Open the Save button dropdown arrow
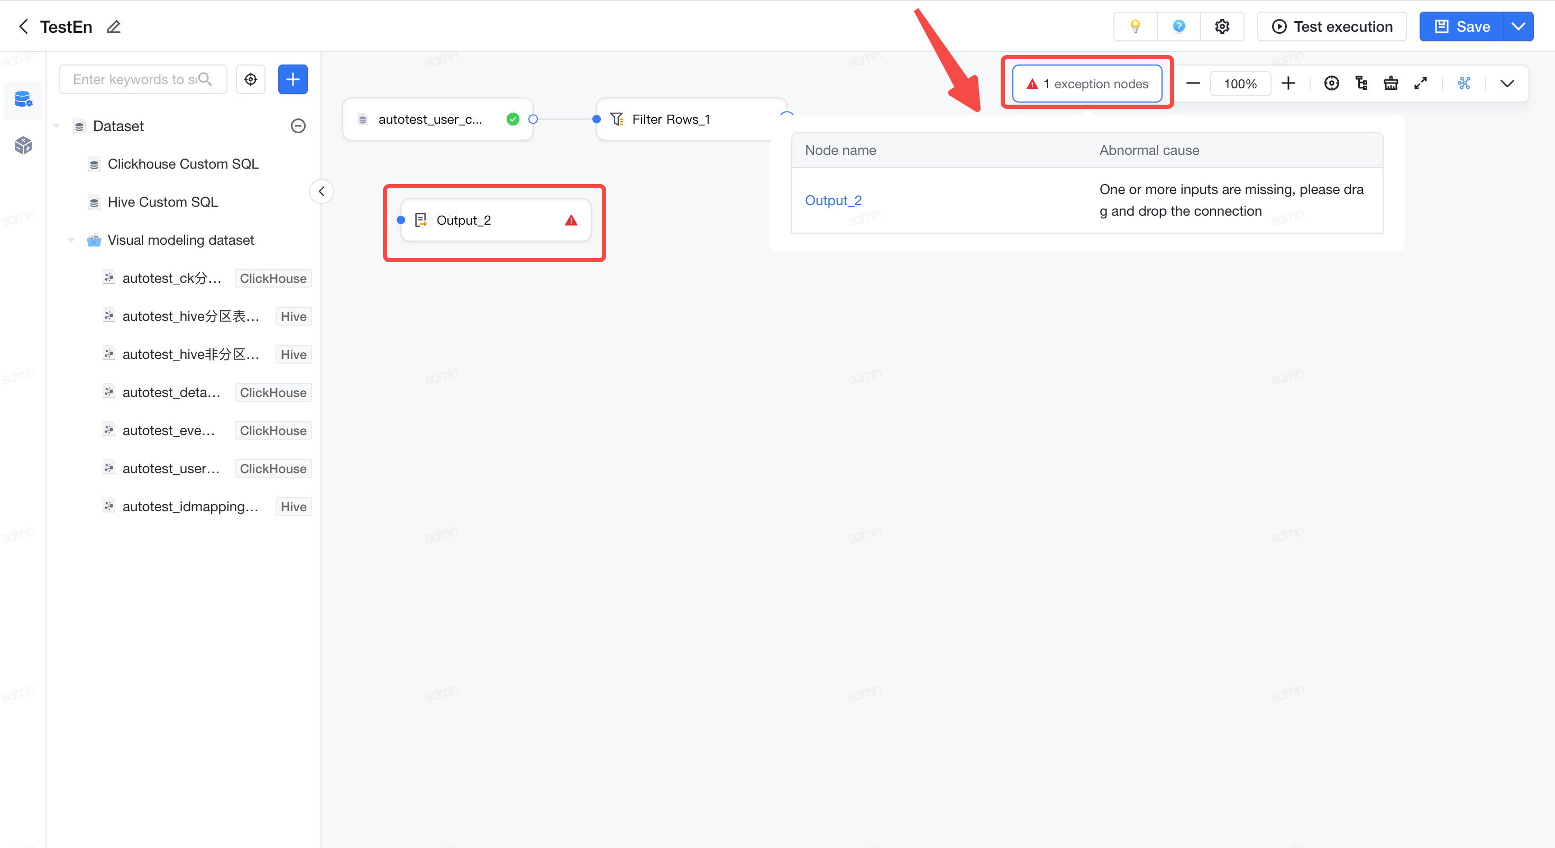 (1518, 26)
